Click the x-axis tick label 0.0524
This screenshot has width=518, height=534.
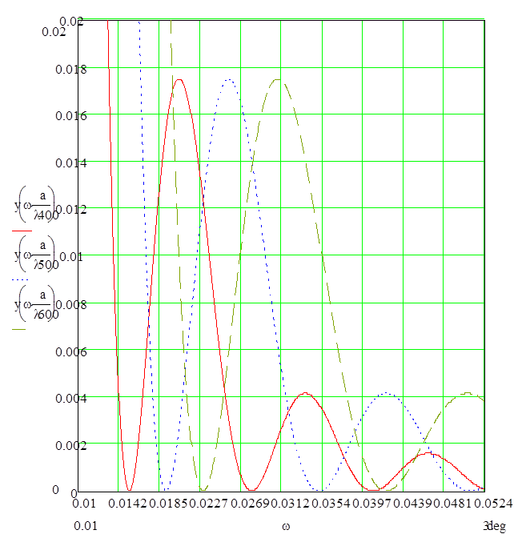coord(493,503)
